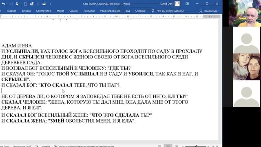
Task: Click the horizontal ruler at mark 8
Action: tap(93, 16)
